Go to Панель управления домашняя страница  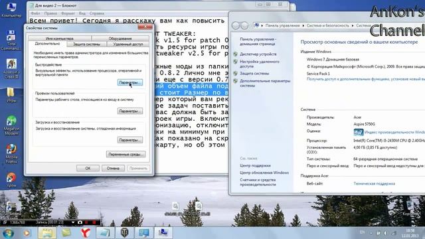[x=258, y=41]
